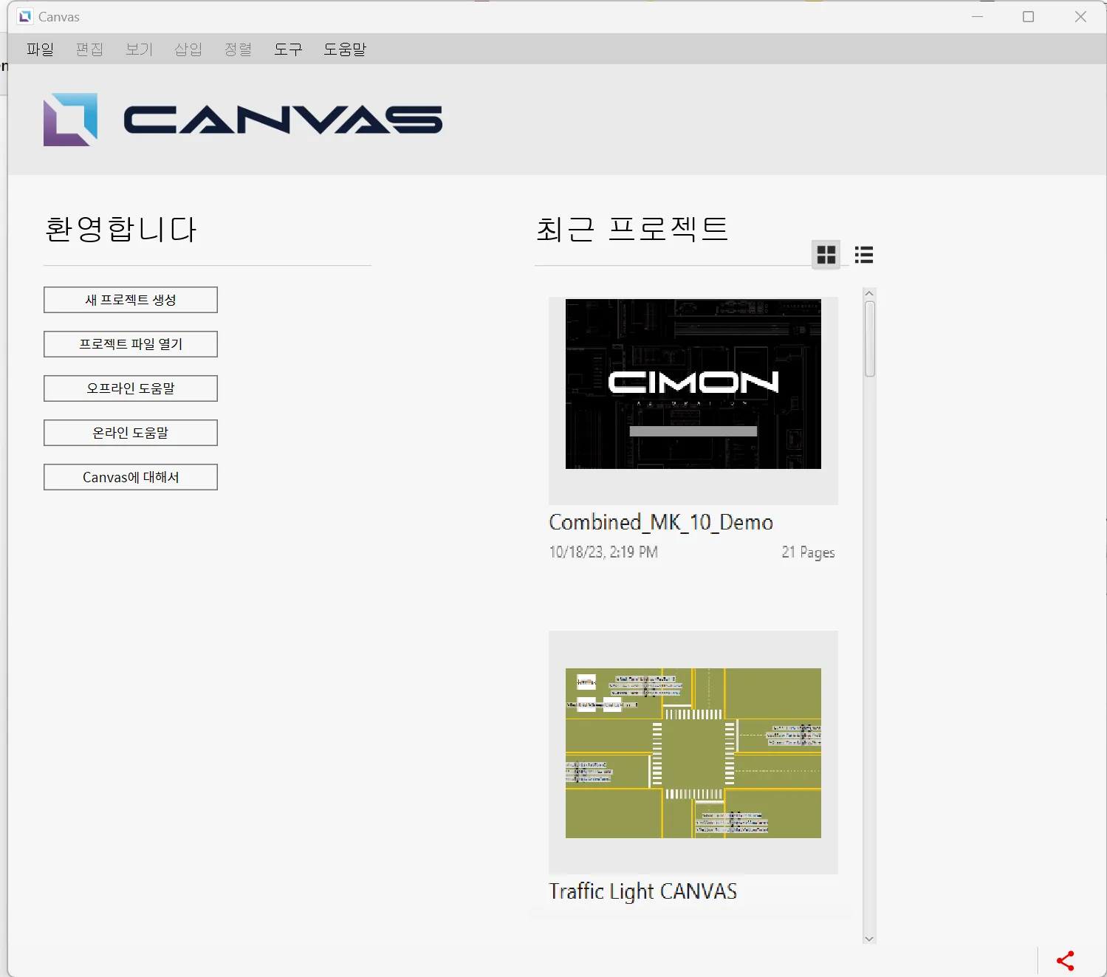This screenshot has height=977, width=1107.
Task: Maximize the Canvas window
Action: pyautogui.click(x=1028, y=16)
